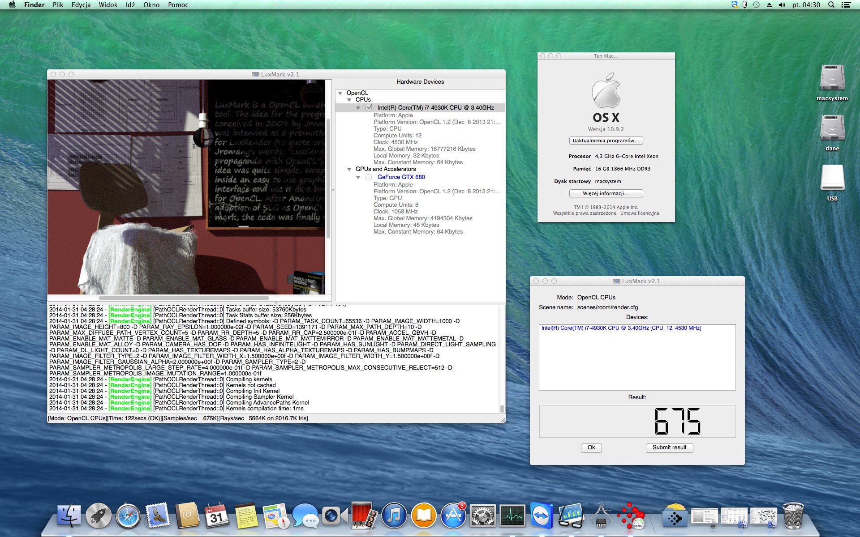Open the Okno menu
The width and height of the screenshot is (860, 537).
(151, 5)
